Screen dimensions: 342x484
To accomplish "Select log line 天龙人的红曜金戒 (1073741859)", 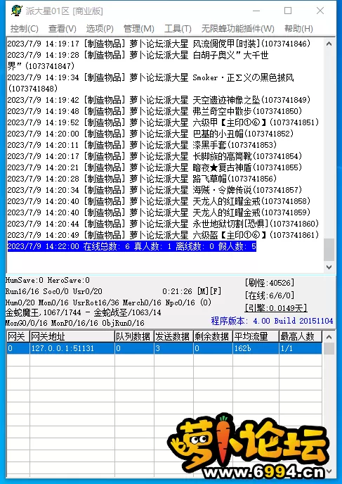I will pyautogui.click(x=159, y=212).
